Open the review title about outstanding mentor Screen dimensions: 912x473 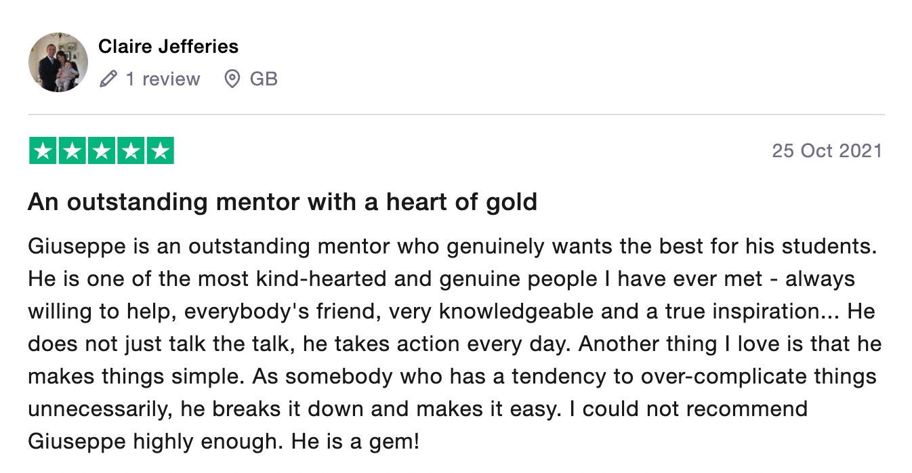tap(283, 202)
